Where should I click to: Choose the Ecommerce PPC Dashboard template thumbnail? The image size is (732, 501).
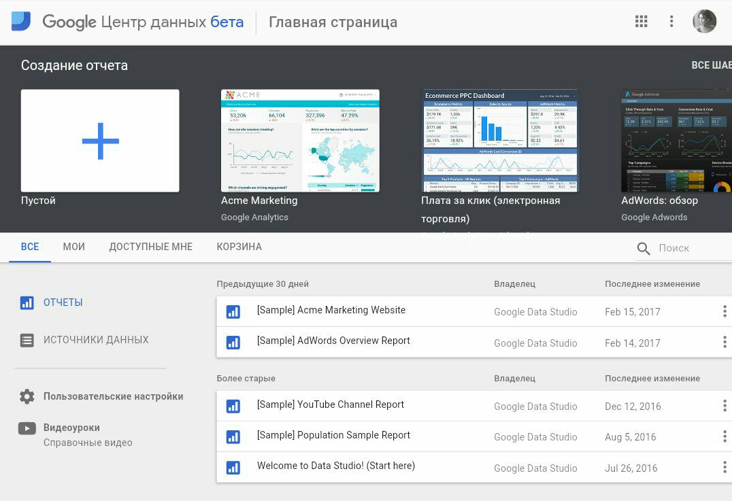coord(501,141)
